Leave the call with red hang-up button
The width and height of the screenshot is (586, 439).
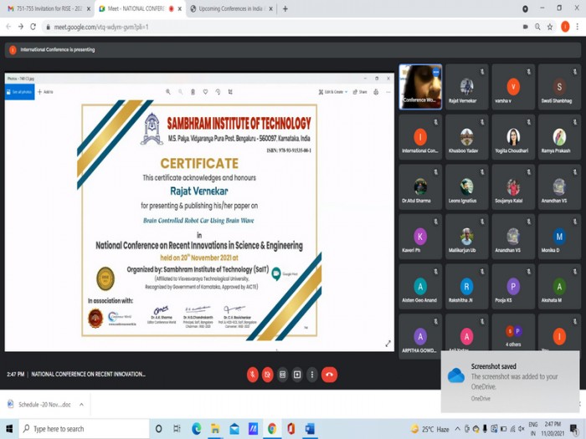[x=330, y=375]
